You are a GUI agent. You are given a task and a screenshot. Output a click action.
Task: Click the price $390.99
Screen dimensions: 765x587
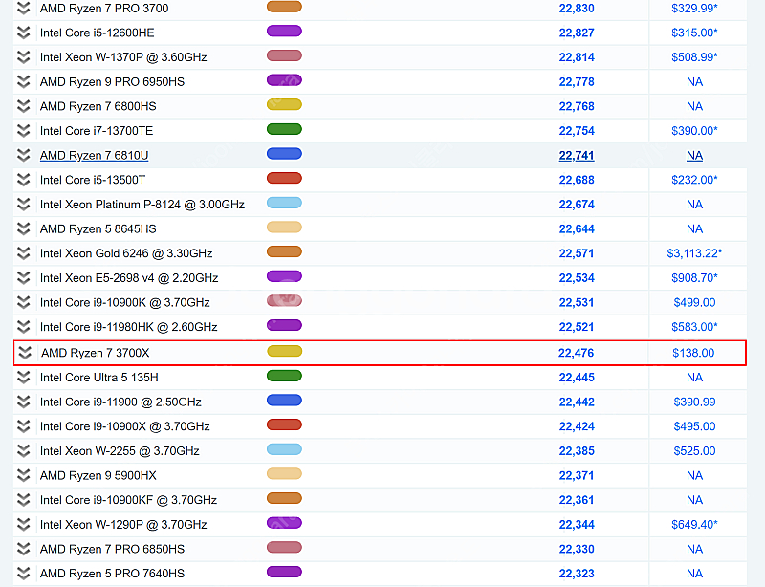click(x=695, y=402)
